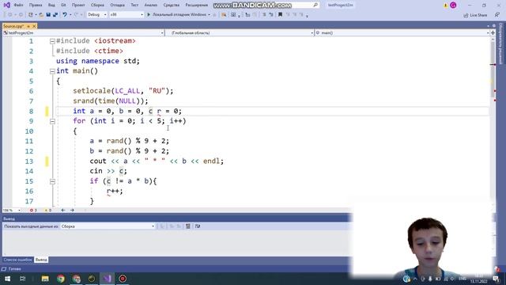Click in code line 8 variable declaration

click(x=127, y=111)
